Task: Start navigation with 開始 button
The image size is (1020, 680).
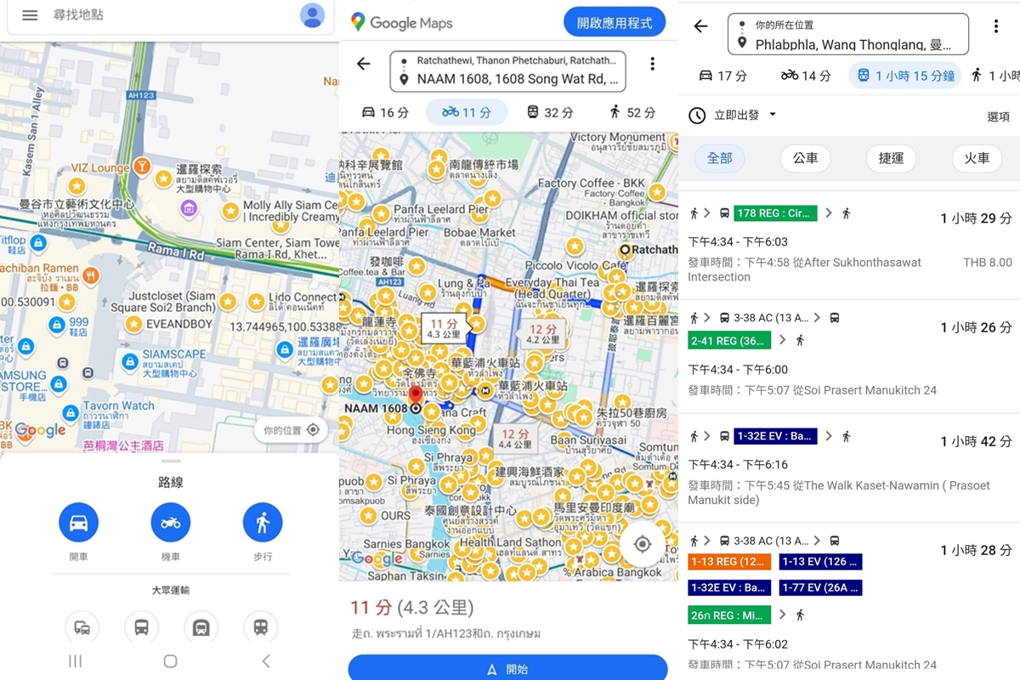Action: click(507, 668)
